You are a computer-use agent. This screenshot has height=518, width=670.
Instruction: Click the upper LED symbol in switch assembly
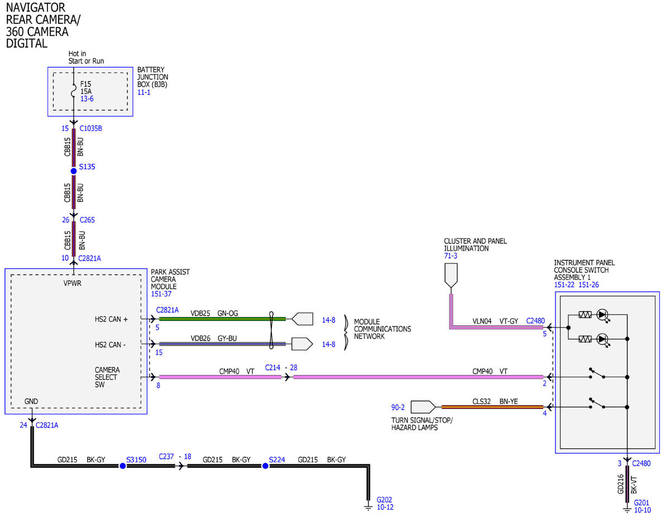pos(602,316)
